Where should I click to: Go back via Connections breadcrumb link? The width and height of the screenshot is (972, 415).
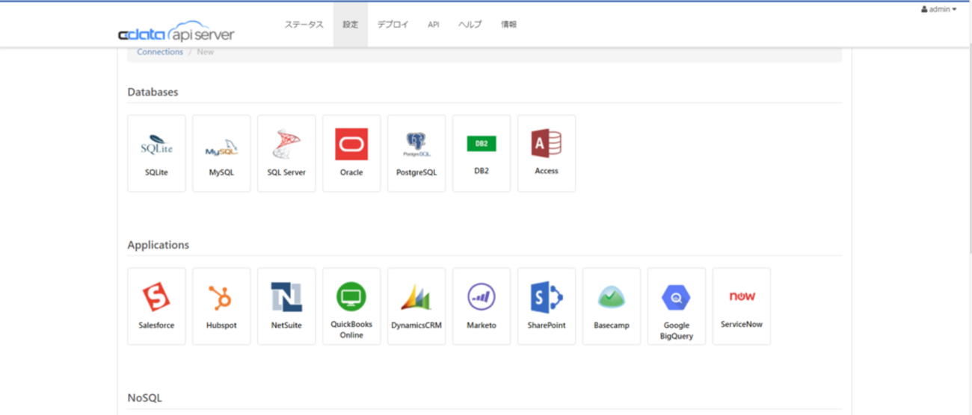click(160, 52)
